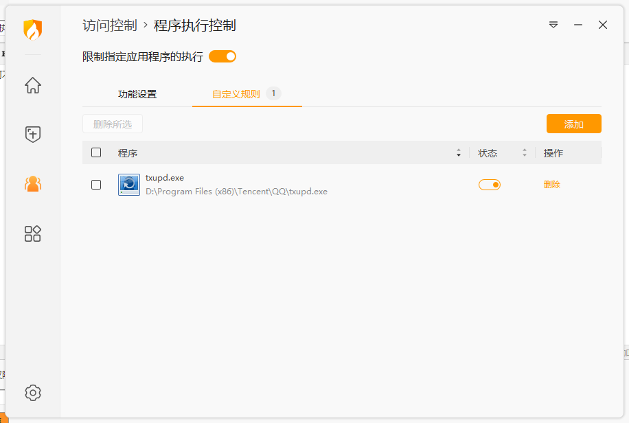Expand the window options chevron top right
Image resolution: width=629 pixels, height=423 pixels.
point(553,25)
